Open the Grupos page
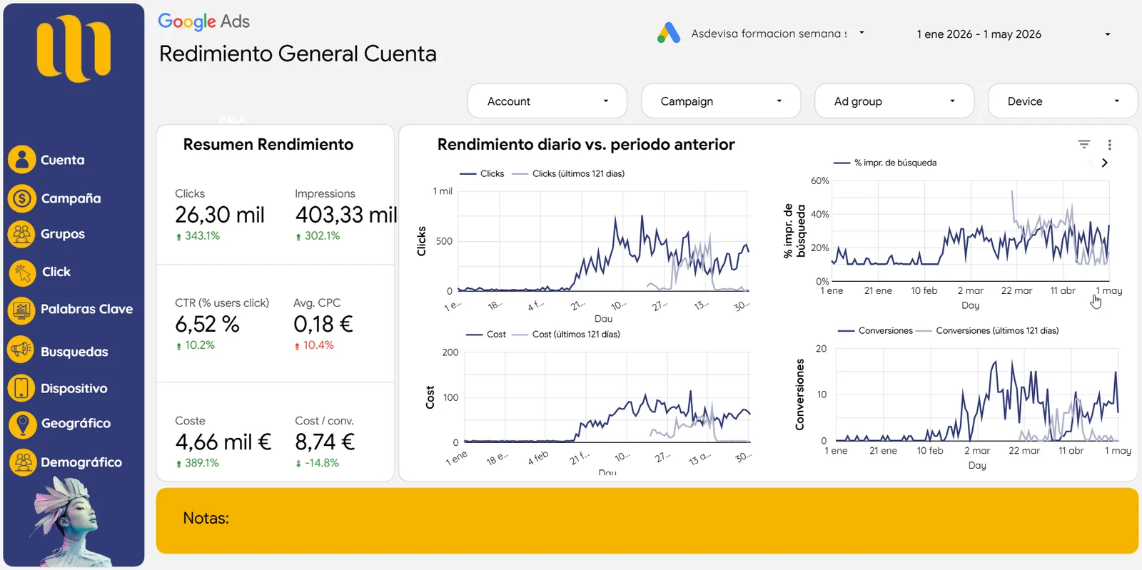This screenshot has height=570, width=1142. pos(63,234)
